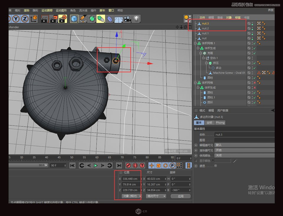Select the spline Pen tool icon
The height and width of the screenshot is (216, 283).
(x=83, y=19)
